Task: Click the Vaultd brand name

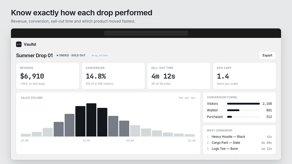Action: tap(30, 44)
